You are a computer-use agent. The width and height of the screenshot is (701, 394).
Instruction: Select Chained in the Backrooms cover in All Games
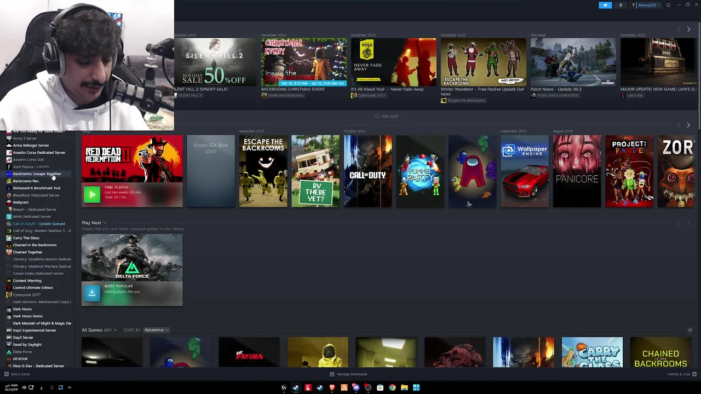660,352
